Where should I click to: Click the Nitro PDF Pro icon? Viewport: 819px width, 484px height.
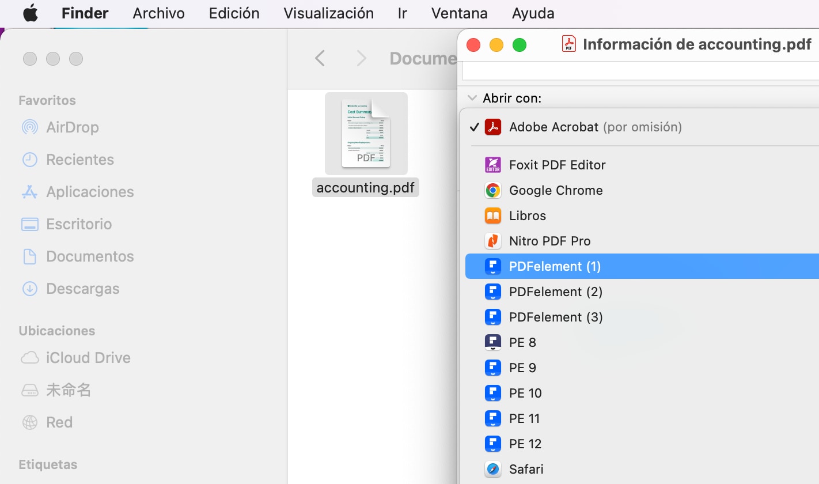pos(493,241)
